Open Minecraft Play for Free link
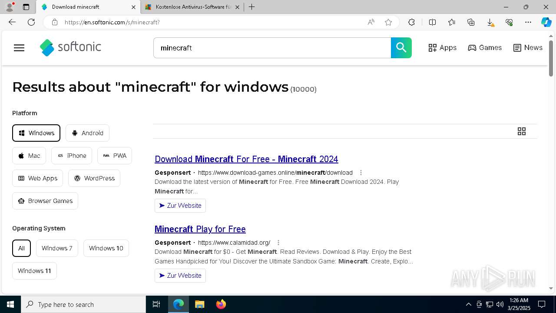 pos(200,229)
